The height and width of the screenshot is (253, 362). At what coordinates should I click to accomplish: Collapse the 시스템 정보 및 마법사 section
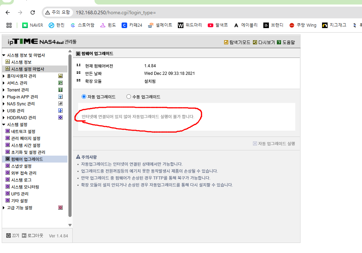4,55
